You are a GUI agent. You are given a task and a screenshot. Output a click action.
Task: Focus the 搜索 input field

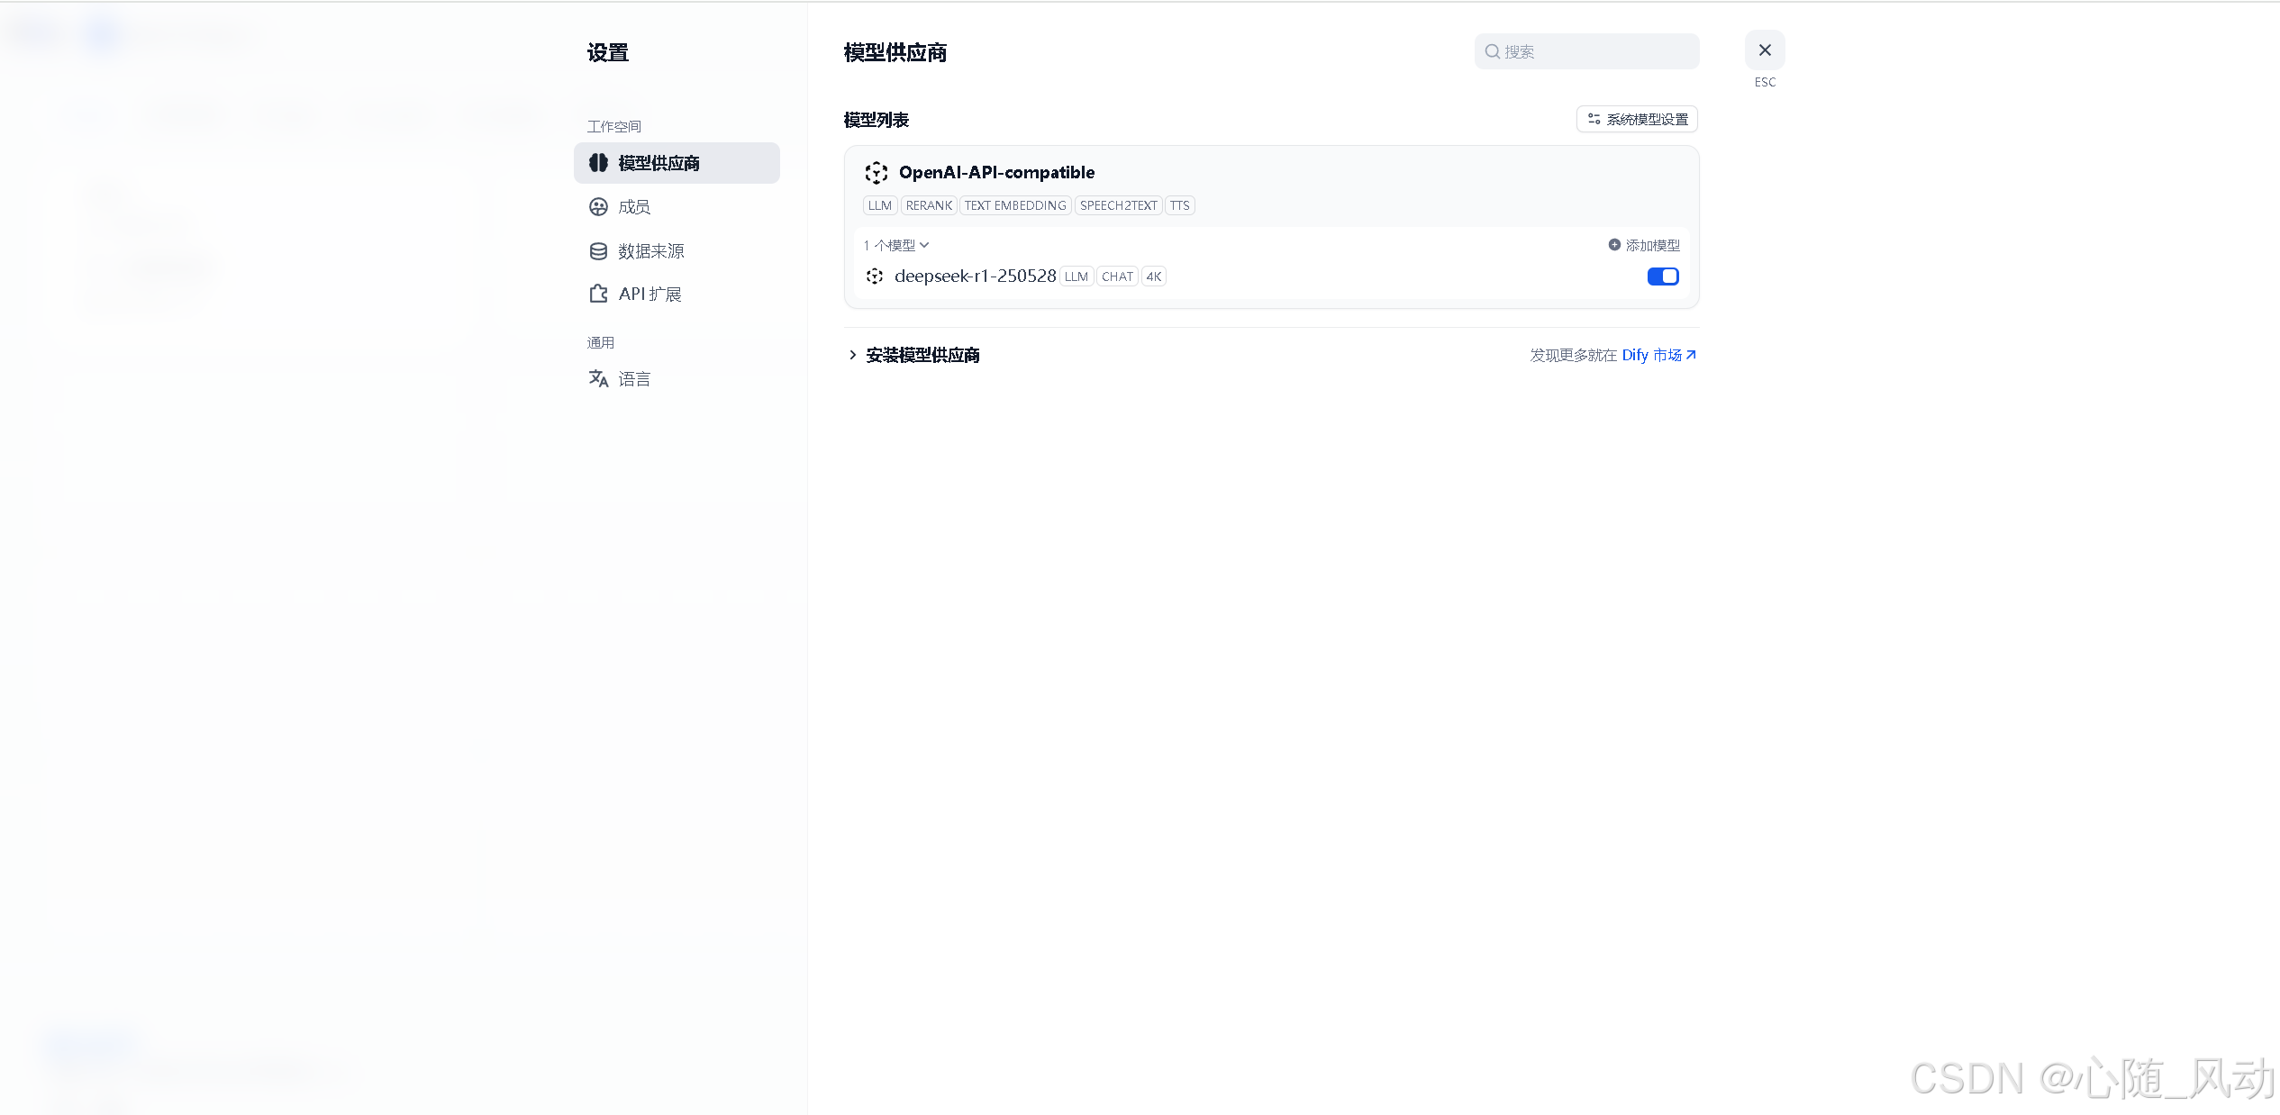pyautogui.click(x=1596, y=52)
